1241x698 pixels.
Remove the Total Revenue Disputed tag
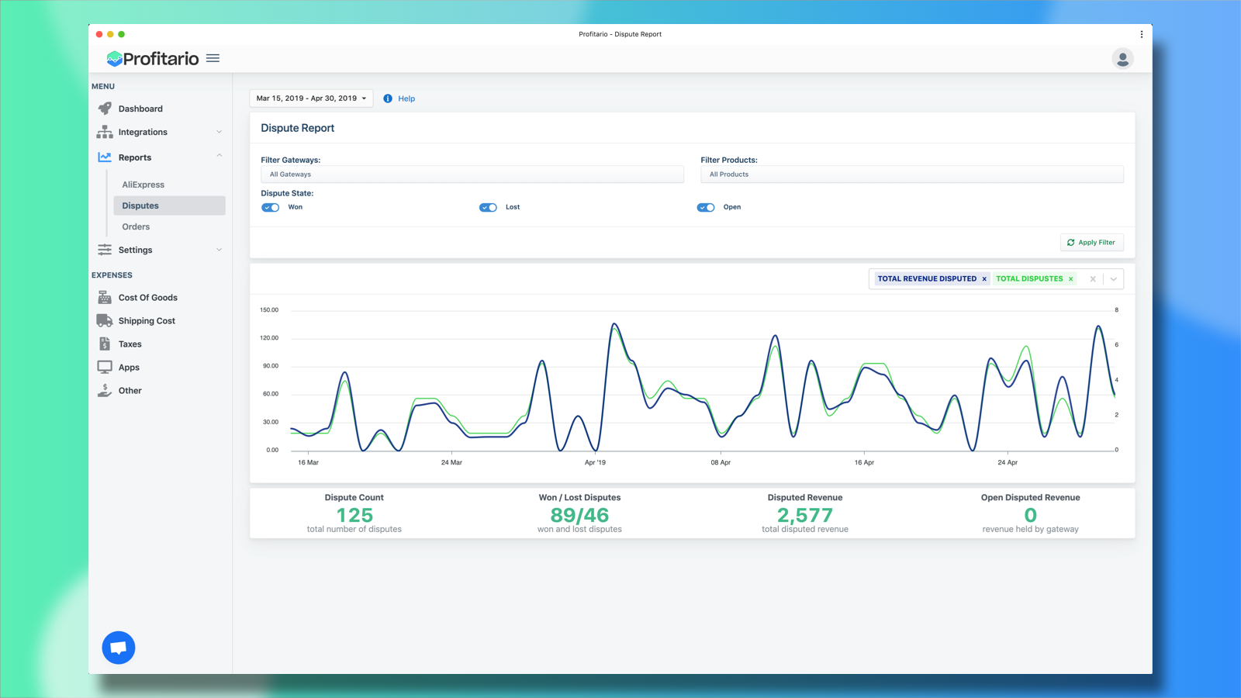click(x=984, y=279)
